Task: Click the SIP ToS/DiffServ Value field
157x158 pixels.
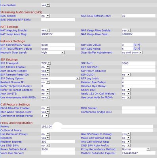Action: (58, 45)
